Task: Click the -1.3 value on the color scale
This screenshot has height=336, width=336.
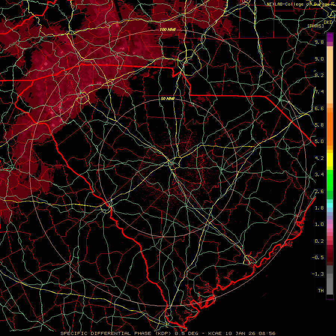Action: point(318,274)
